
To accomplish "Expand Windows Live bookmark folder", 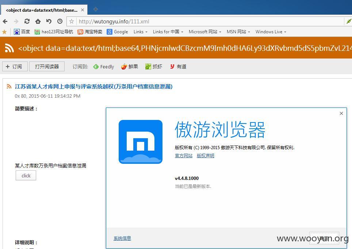I will [x=271, y=32].
